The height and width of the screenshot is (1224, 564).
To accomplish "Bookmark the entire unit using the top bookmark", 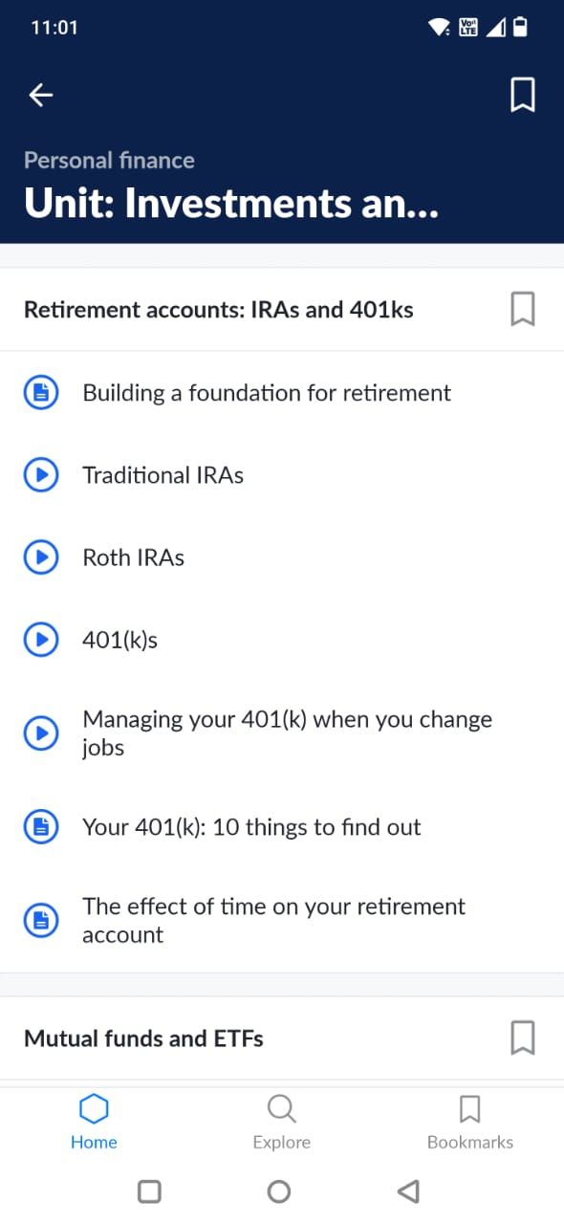I will pos(522,95).
